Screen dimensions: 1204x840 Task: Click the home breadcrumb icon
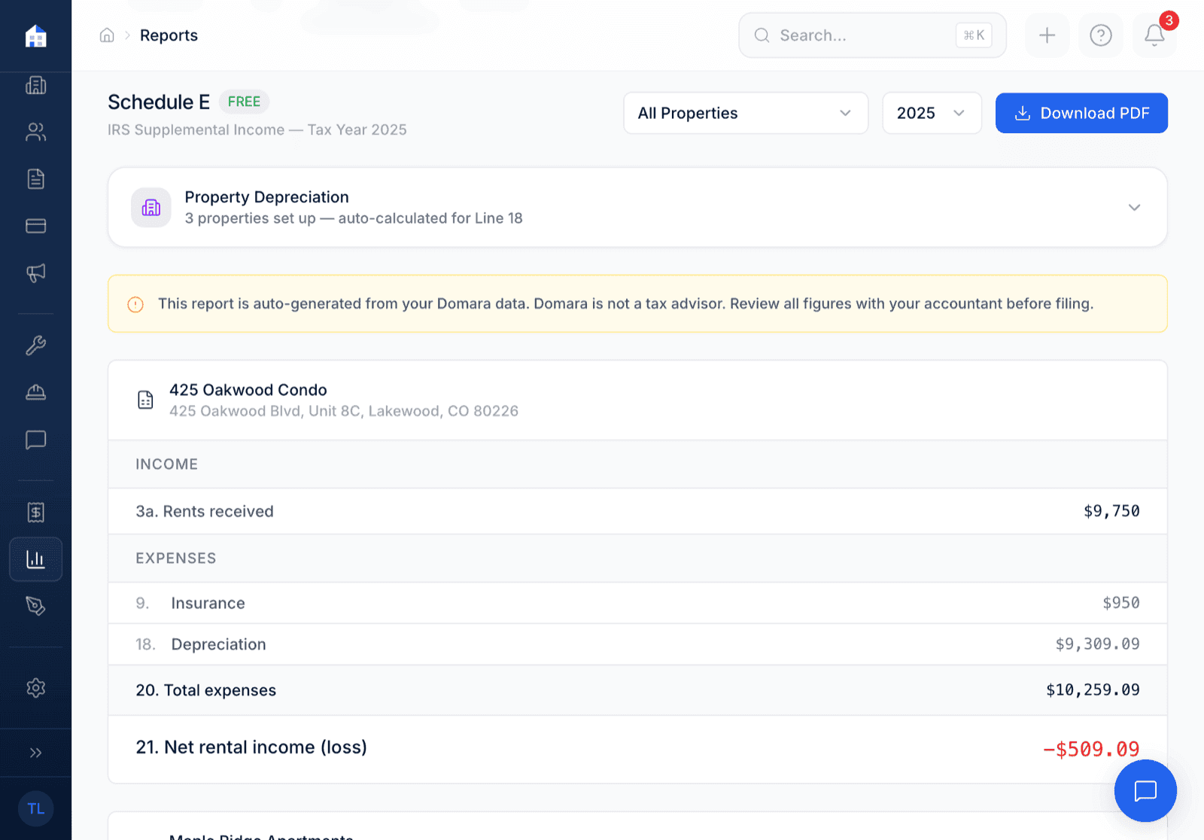pyautogui.click(x=107, y=35)
